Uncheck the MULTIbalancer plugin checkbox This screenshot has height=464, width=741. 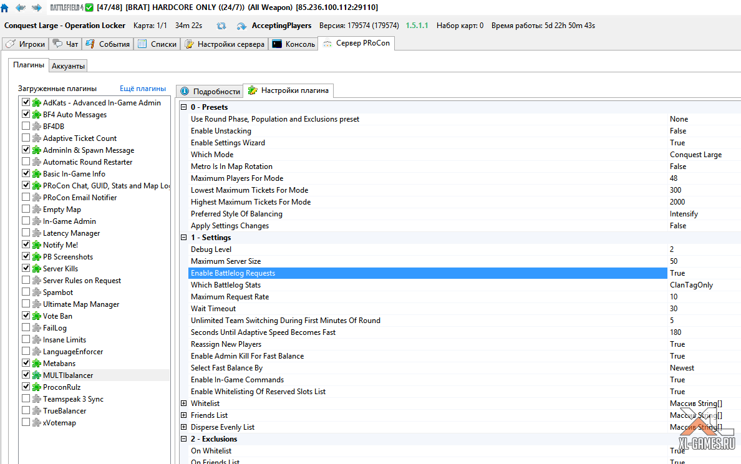(26, 375)
